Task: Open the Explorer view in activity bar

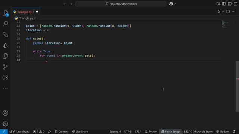Action: [x=5, y=13]
